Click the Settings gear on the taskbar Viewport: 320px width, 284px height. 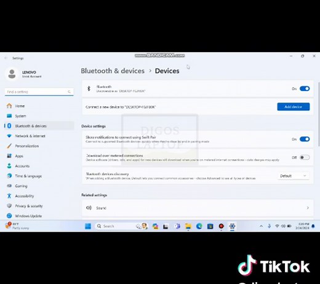click(x=232, y=226)
